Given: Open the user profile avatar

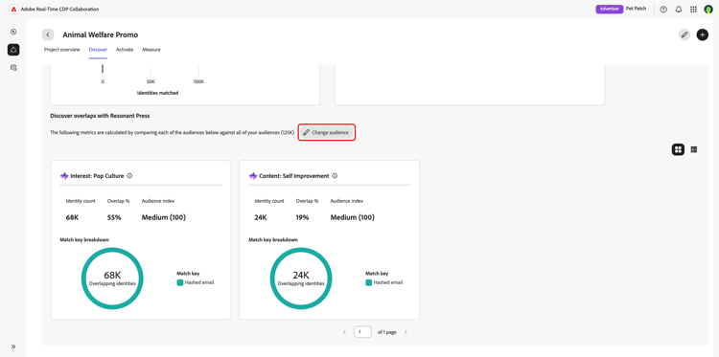Looking at the screenshot, I should tap(708, 10).
